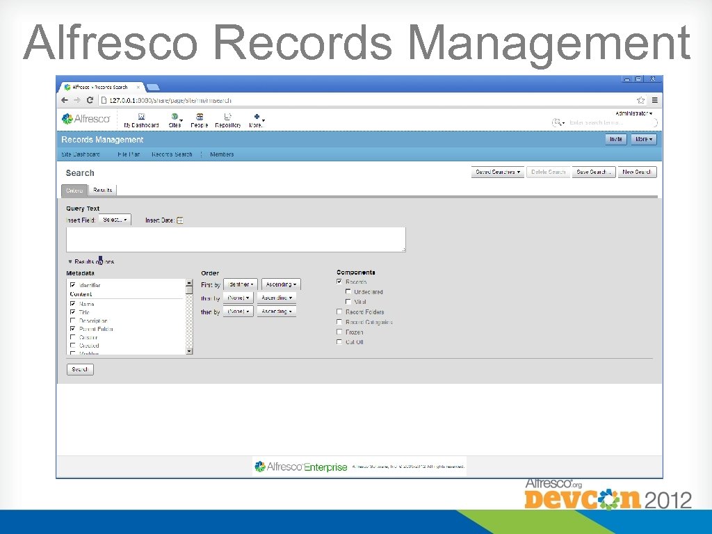Open the Administrator user menu
This screenshot has height=534, width=712.
click(x=634, y=113)
